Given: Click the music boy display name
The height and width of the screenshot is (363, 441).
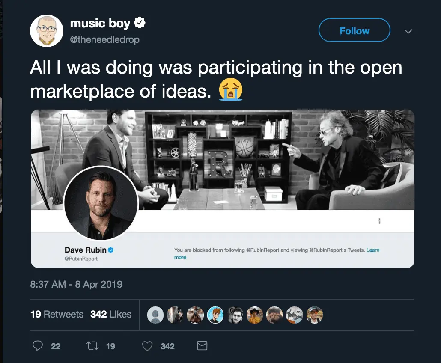Looking at the screenshot, I should point(100,23).
